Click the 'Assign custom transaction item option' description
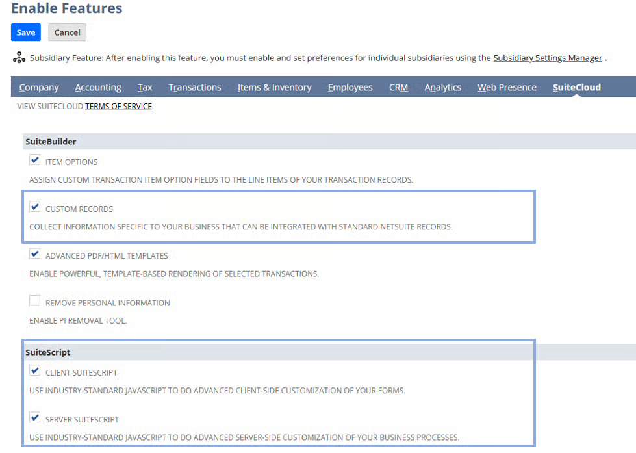 [x=221, y=180]
